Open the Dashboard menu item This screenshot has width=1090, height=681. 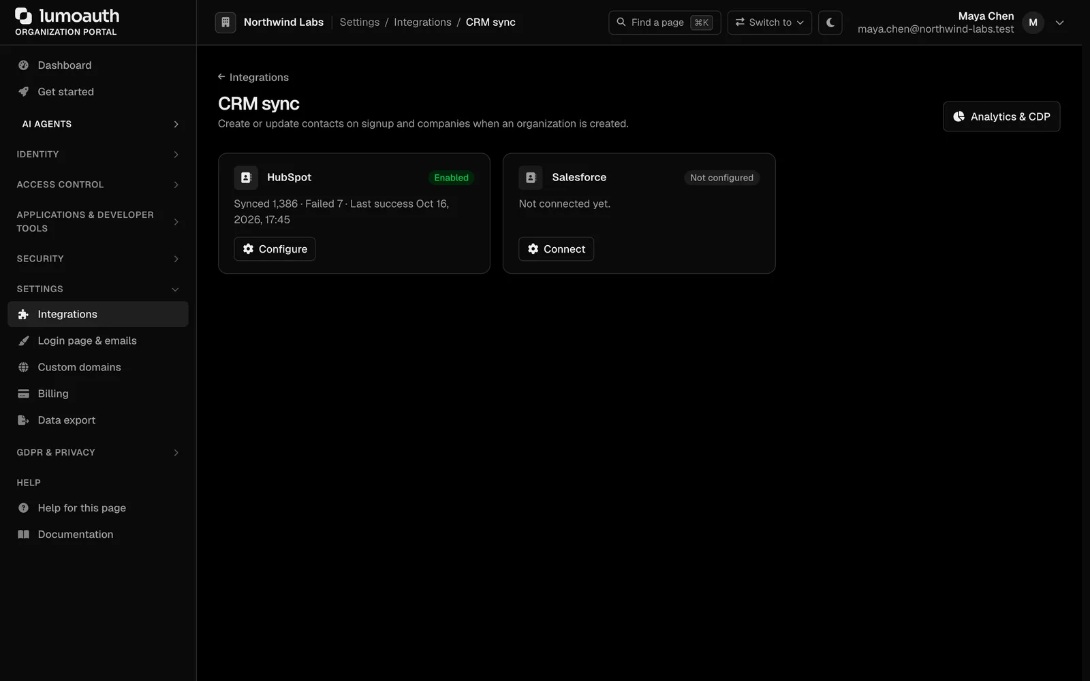tap(98, 65)
